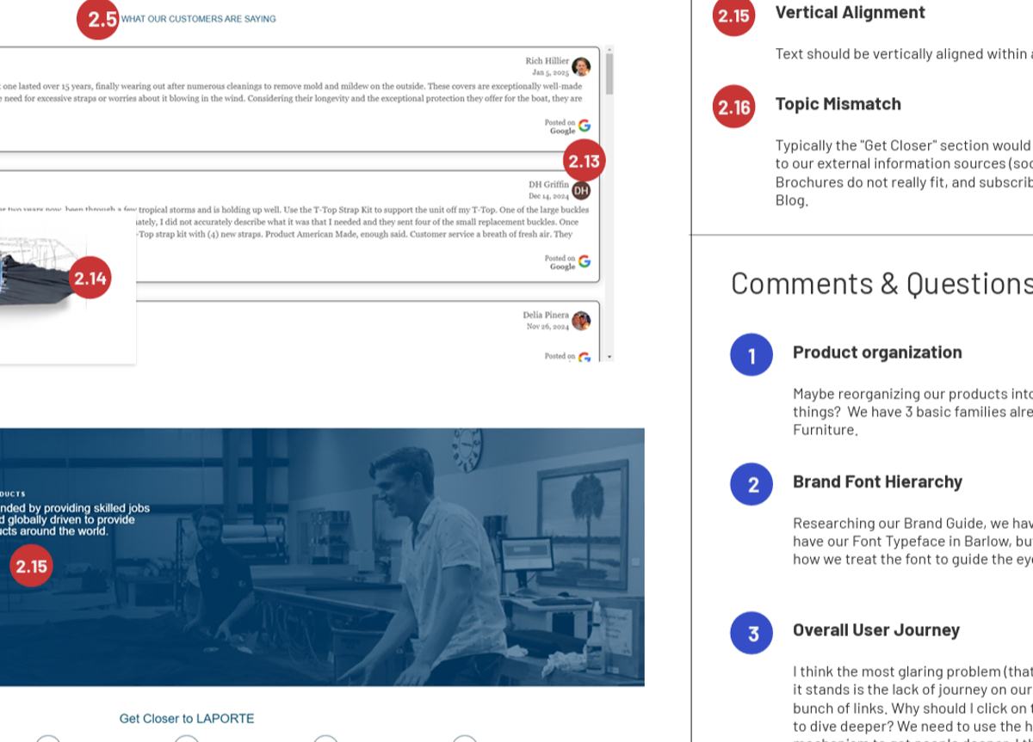The height and width of the screenshot is (742, 1033).
Task: Open the Get Closer to LAPORTE link
Action: (187, 719)
